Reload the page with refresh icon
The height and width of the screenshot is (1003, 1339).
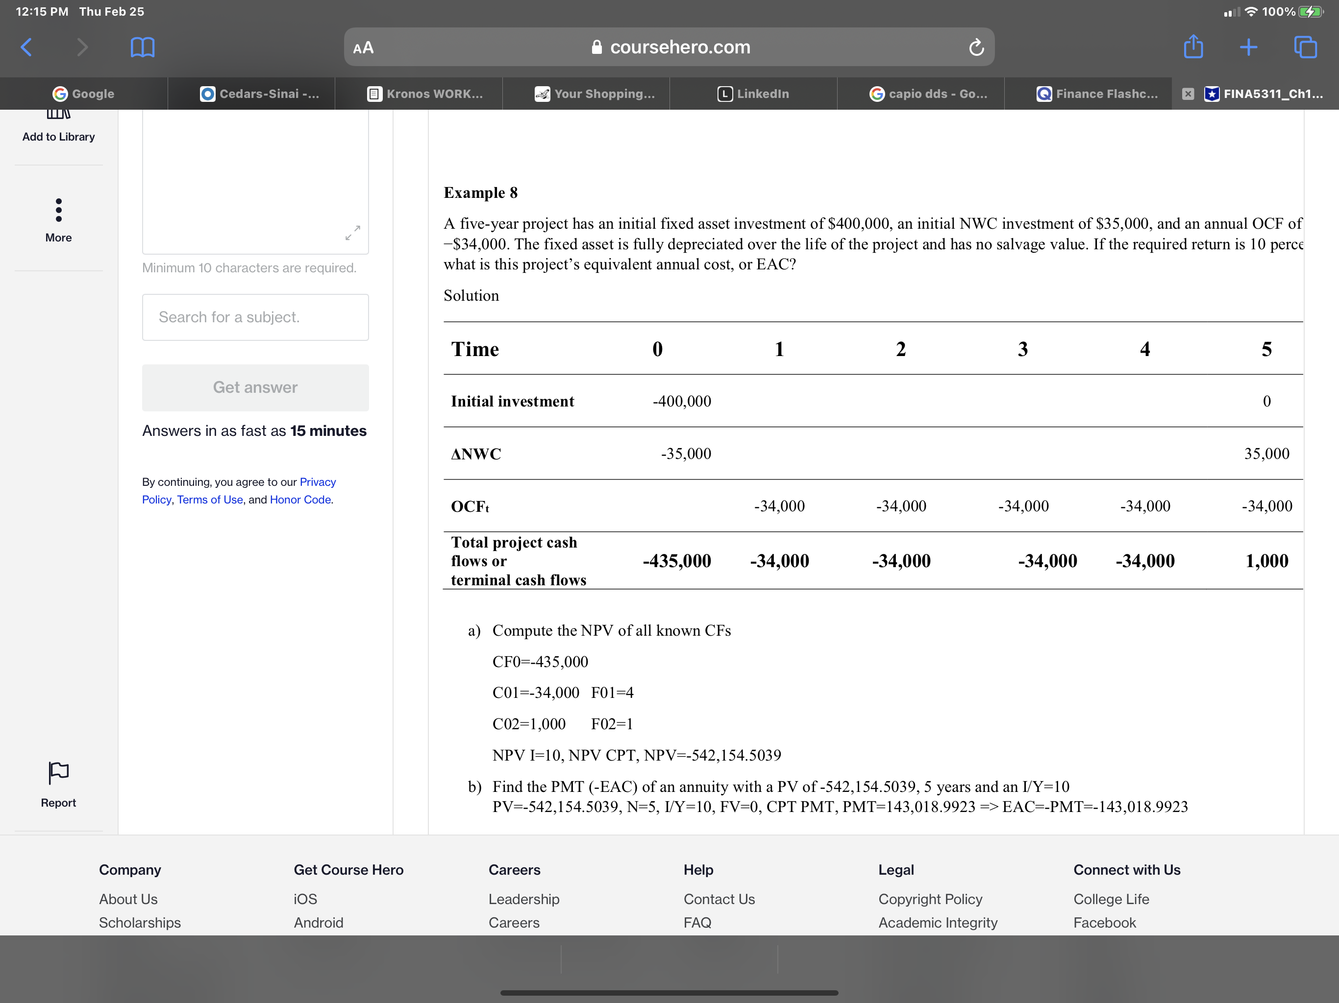click(x=976, y=47)
